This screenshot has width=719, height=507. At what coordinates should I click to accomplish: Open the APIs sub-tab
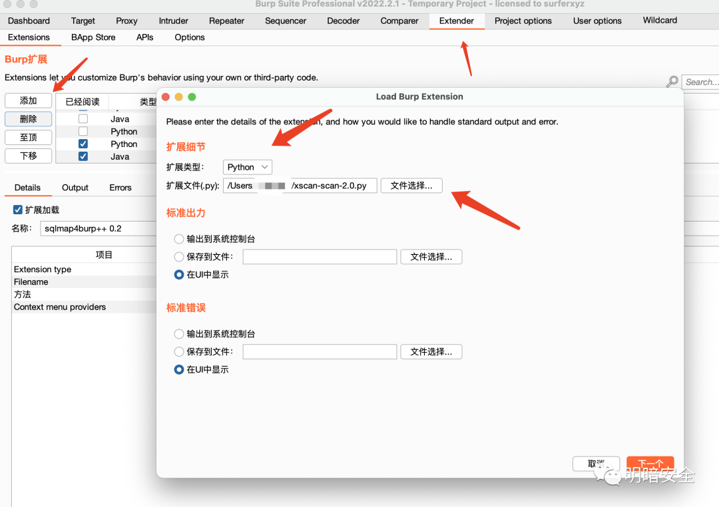pyautogui.click(x=145, y=37)
